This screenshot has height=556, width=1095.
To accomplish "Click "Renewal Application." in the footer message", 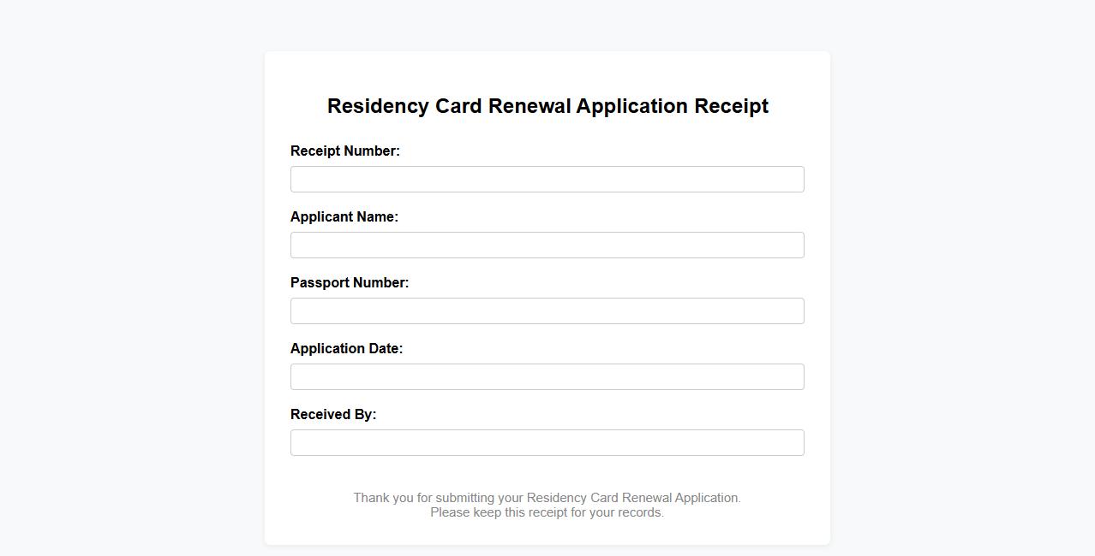I will point(681,498).
